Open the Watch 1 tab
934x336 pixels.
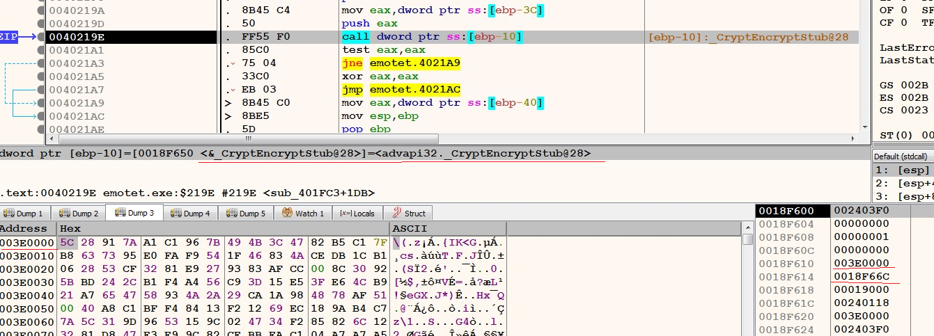point(302,214)
